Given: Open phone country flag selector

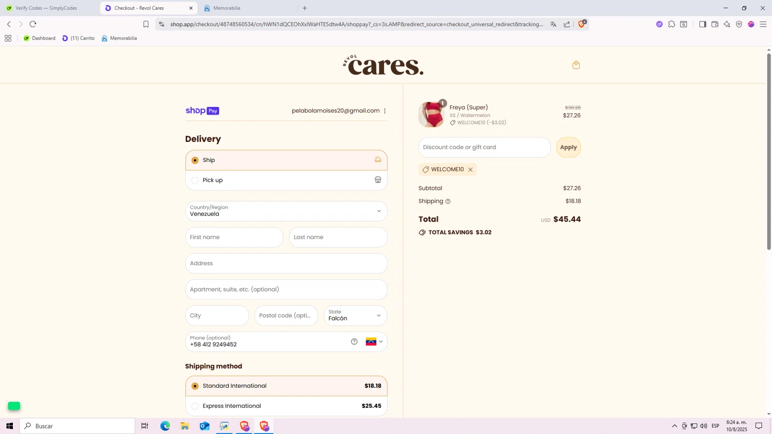Looking at the screenshot, I should 374,342.
